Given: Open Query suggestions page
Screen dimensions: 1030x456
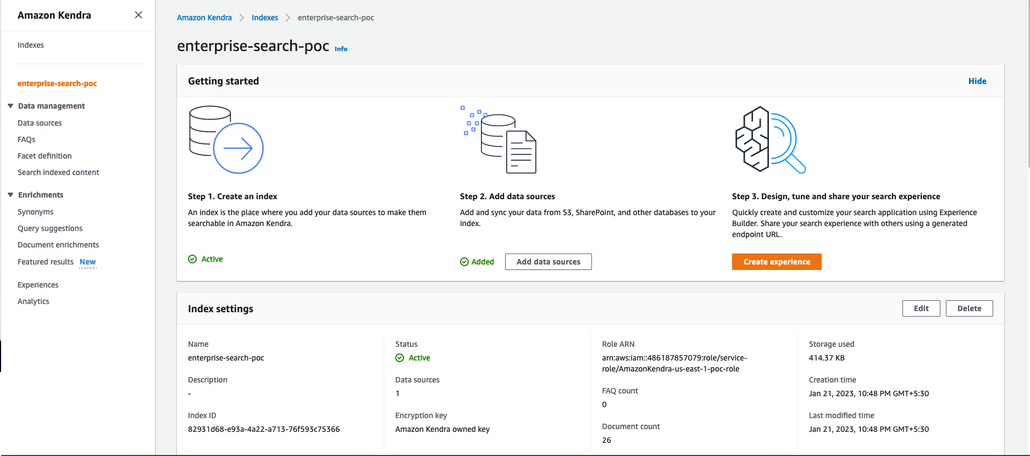Looking at the screenshot, I should pyautogui.click(x=50, y=228).
